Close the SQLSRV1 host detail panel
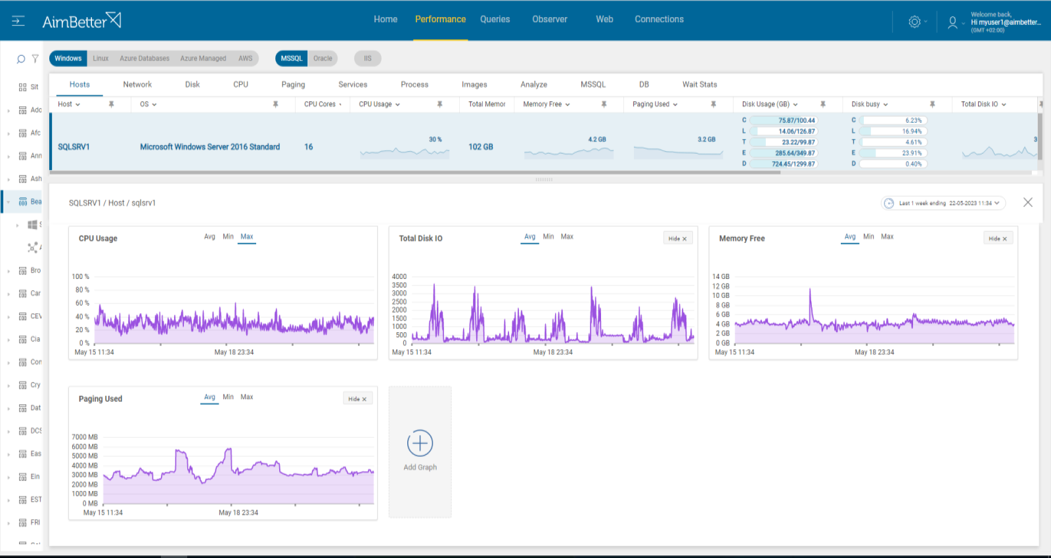1051x558 pixels. (x=1028, y=202)
